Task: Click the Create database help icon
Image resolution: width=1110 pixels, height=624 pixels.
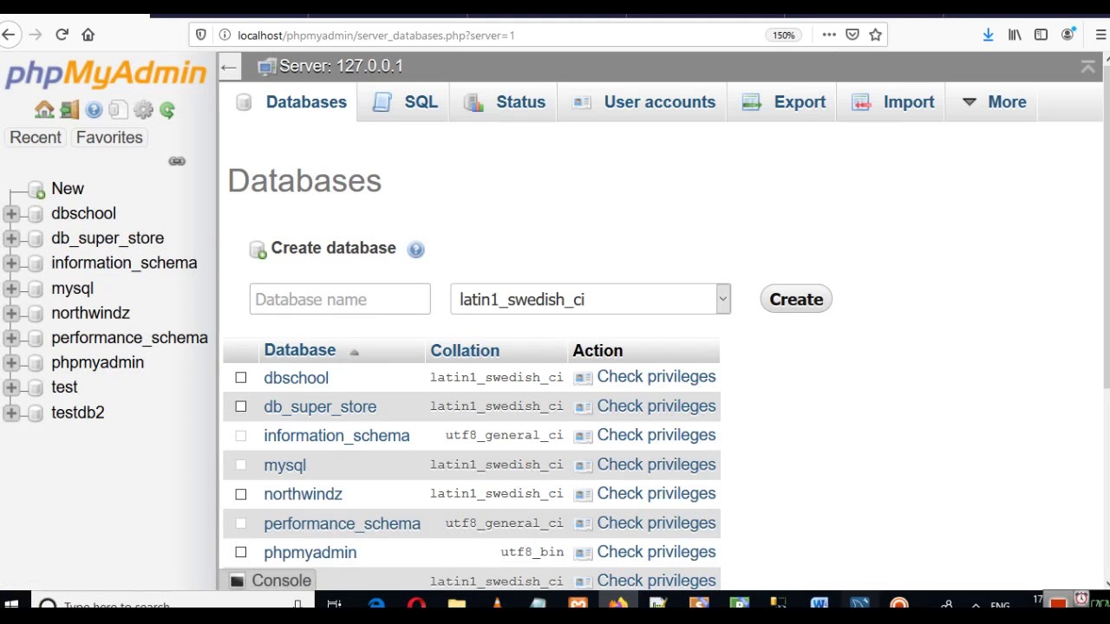Action: 415,250
